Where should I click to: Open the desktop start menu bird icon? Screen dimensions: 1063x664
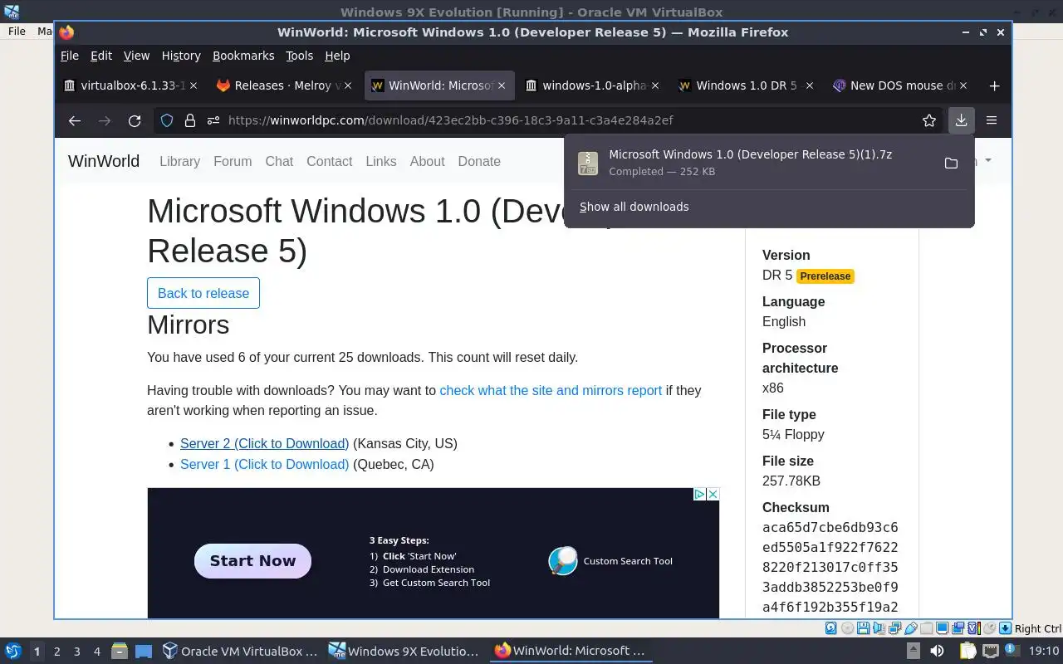[x=12, y=652]
